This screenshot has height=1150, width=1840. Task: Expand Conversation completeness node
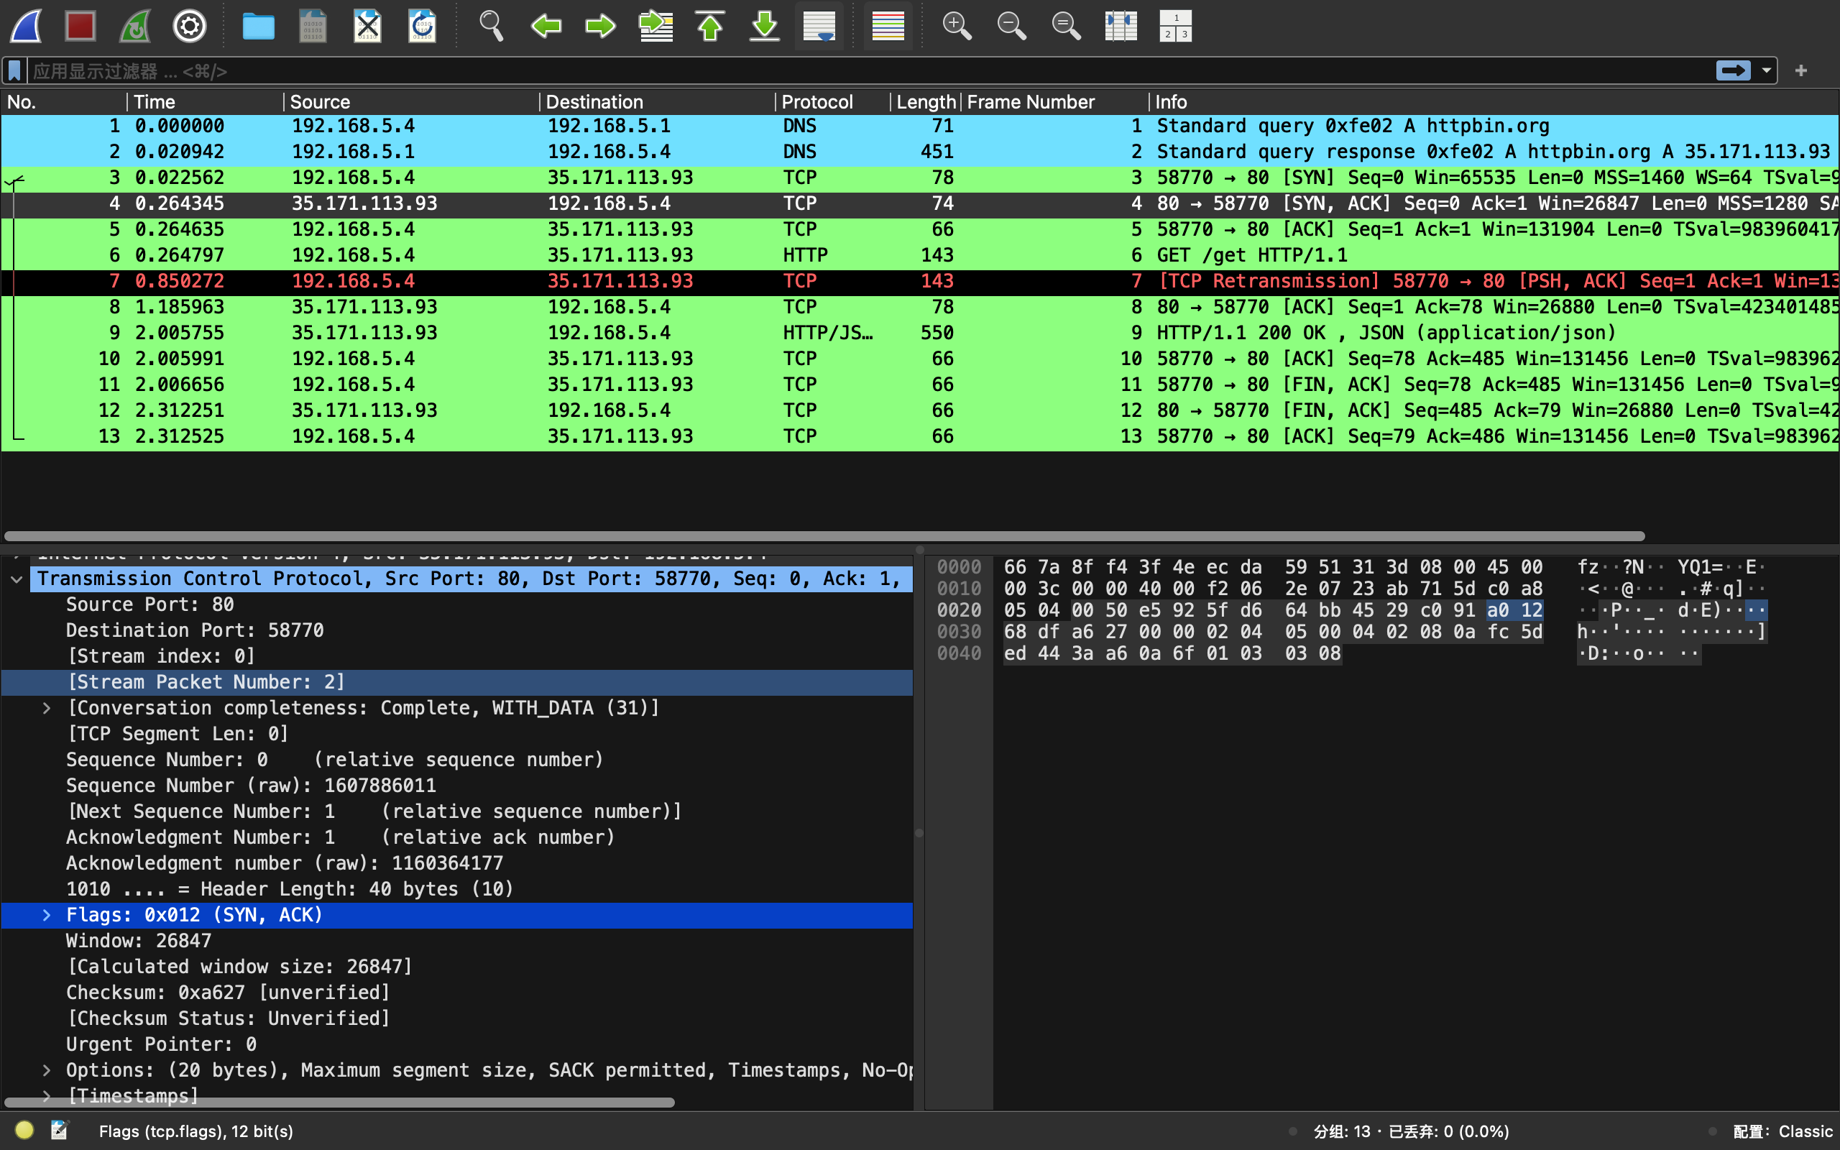click(47, 708)
